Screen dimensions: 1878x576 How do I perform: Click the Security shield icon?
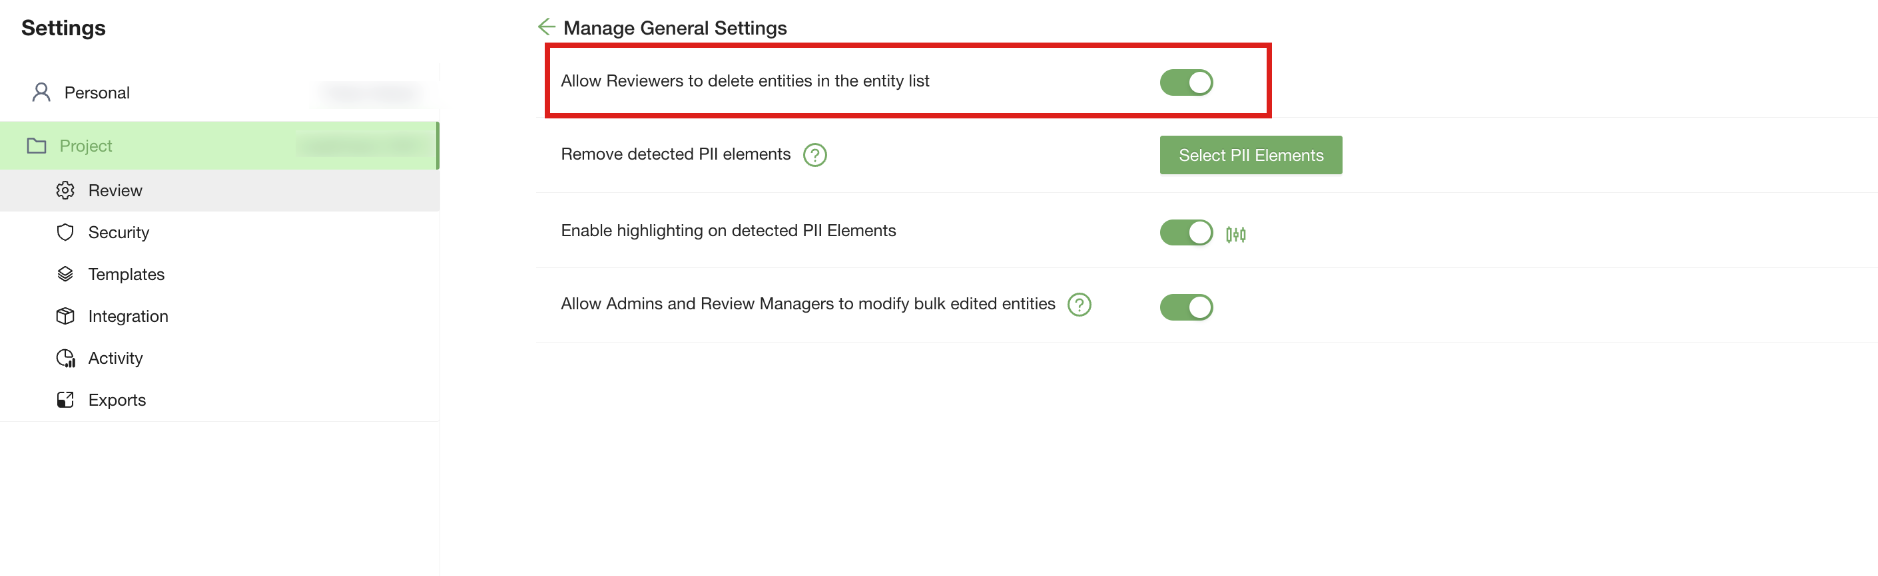66,232
